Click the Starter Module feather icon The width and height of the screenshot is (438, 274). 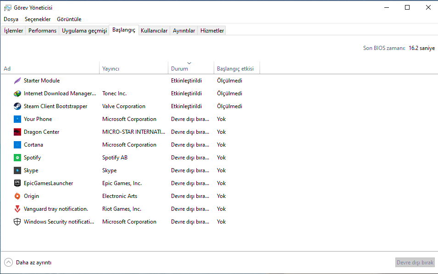point(17,81)
